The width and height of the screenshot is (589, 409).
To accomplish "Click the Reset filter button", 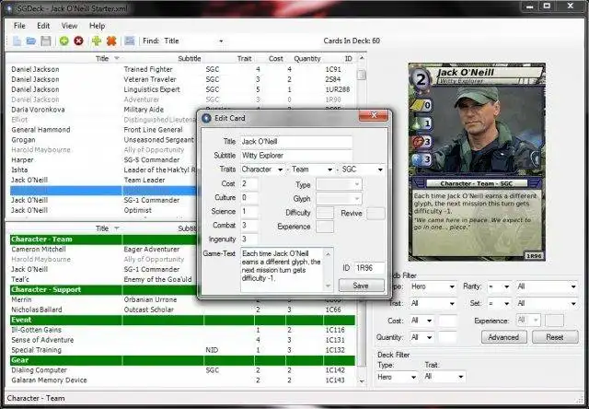I will pyautogui.click(x=555, y=337).
